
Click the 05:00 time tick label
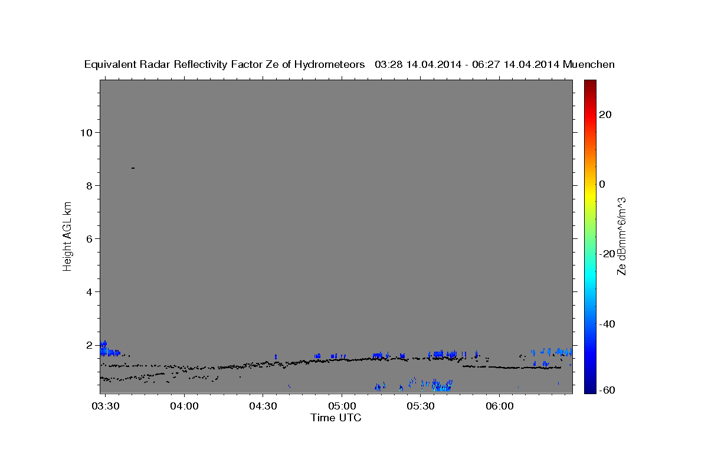point(342,407)
